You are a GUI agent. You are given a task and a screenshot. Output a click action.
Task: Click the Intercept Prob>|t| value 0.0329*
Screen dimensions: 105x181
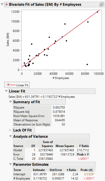[x=89, y=174]
